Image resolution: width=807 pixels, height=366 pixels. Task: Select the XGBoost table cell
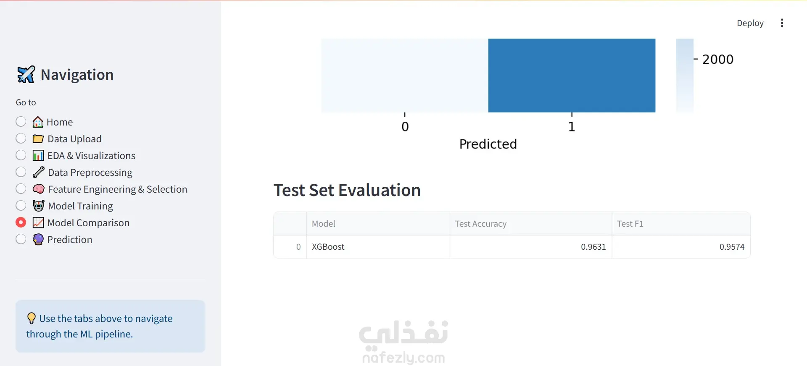coord(378,247)
